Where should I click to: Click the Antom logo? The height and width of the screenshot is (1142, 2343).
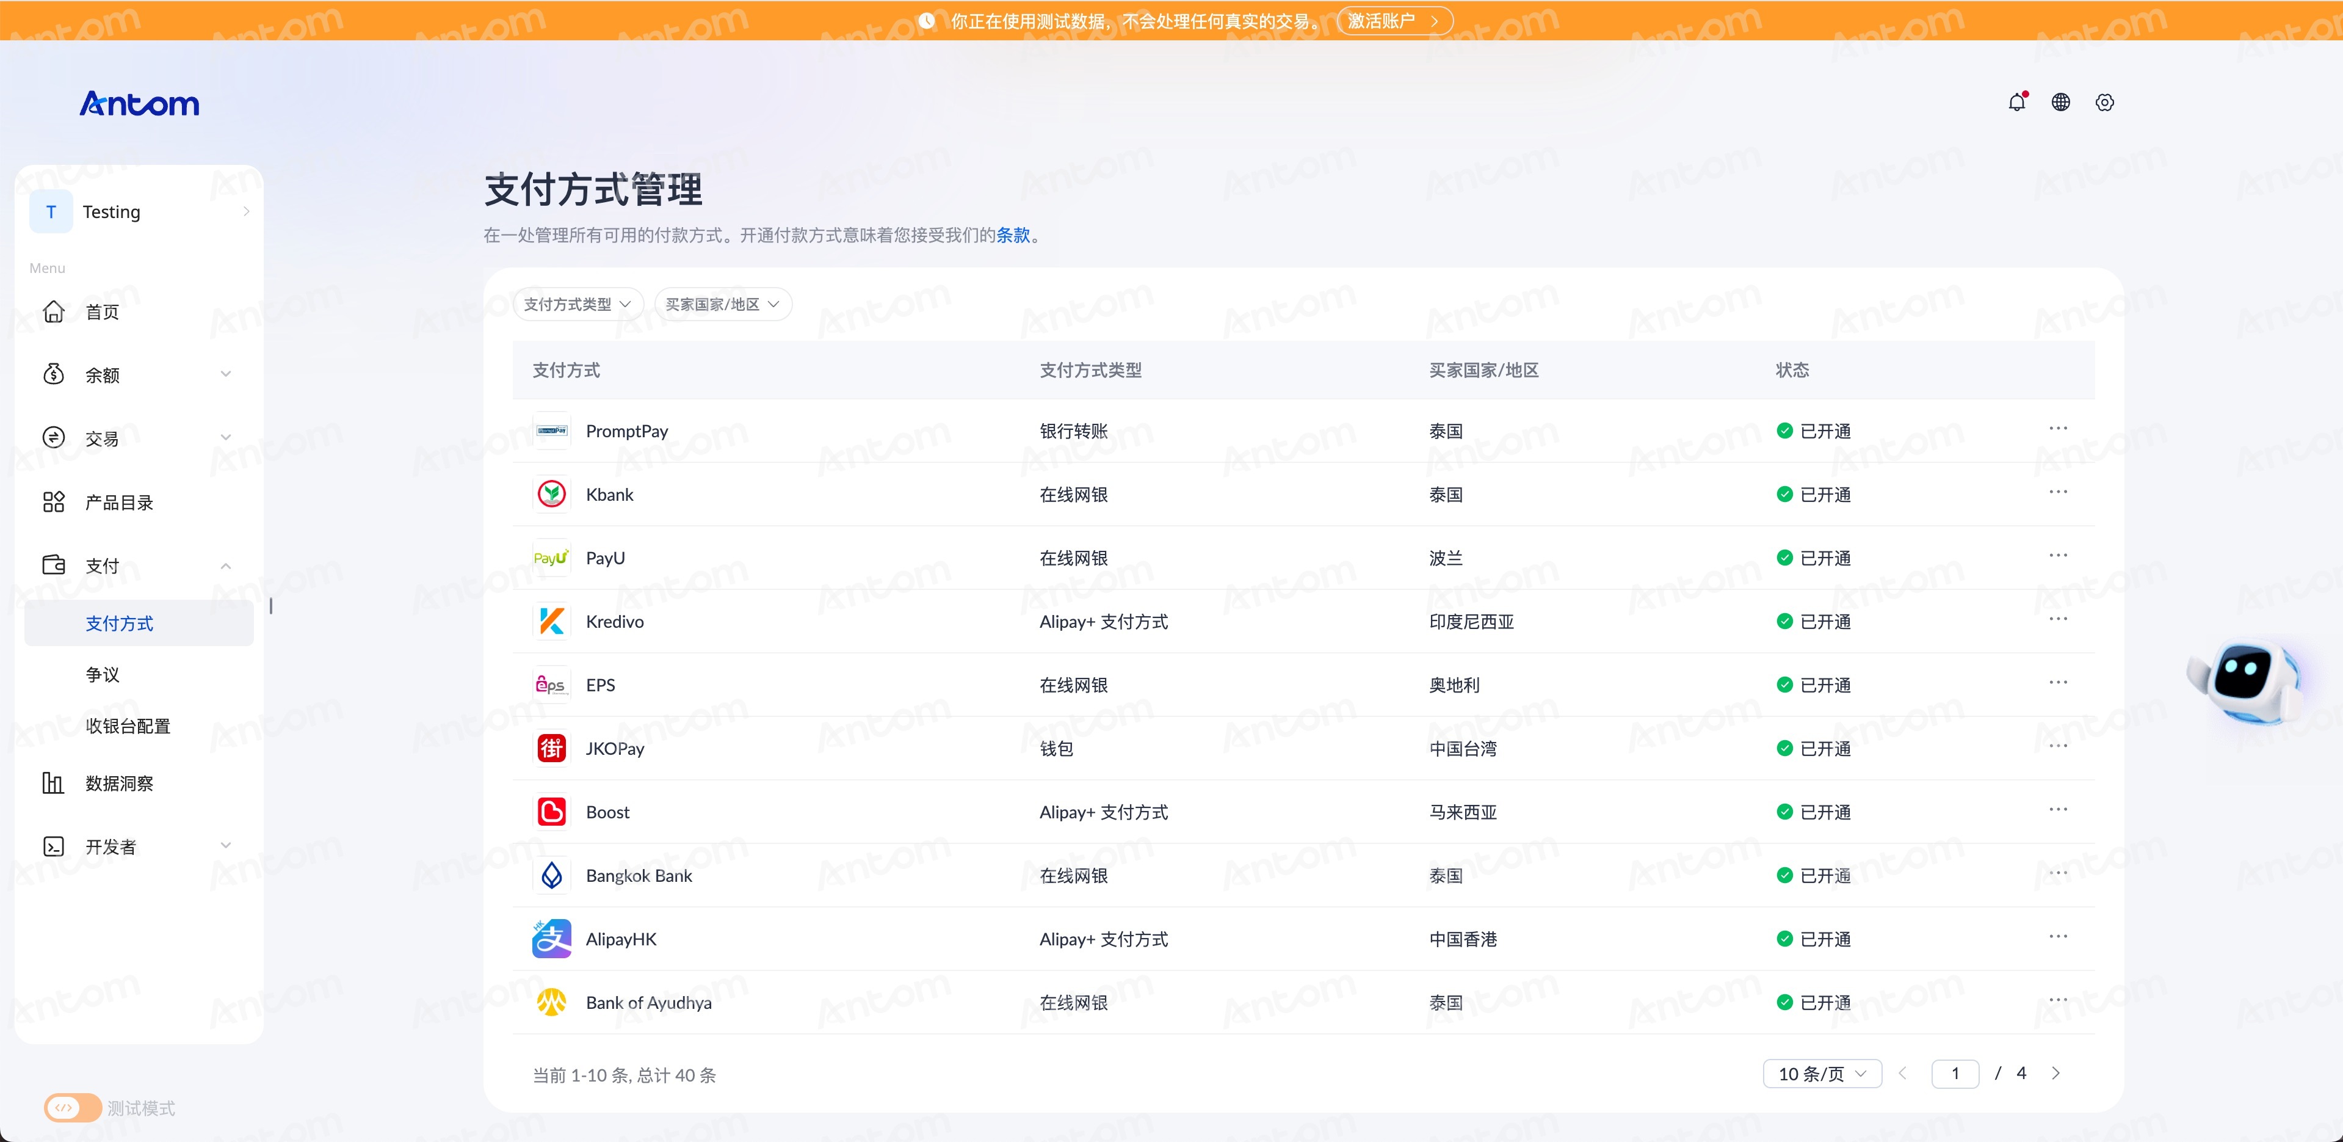[x=139, y=104]
